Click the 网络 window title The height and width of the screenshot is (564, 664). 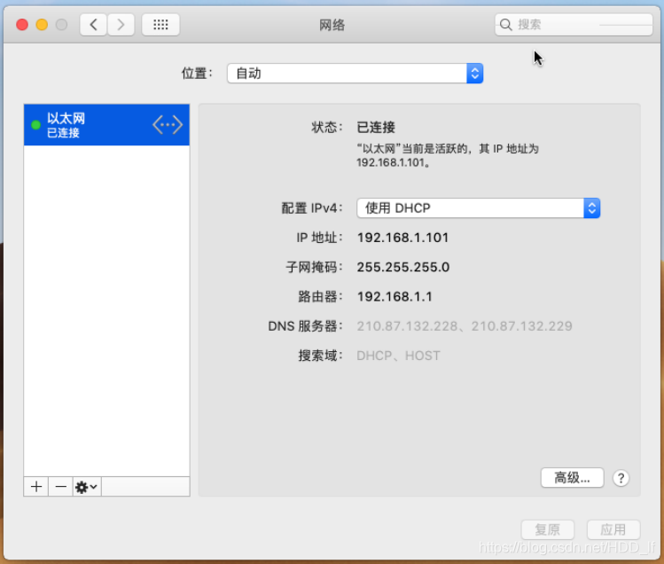332,25
